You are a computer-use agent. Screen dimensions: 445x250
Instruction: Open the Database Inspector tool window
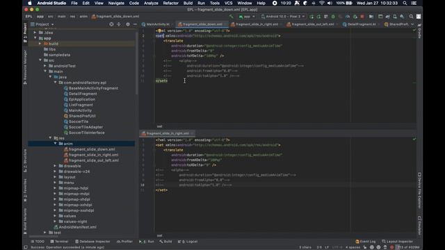tap(92, 242)
